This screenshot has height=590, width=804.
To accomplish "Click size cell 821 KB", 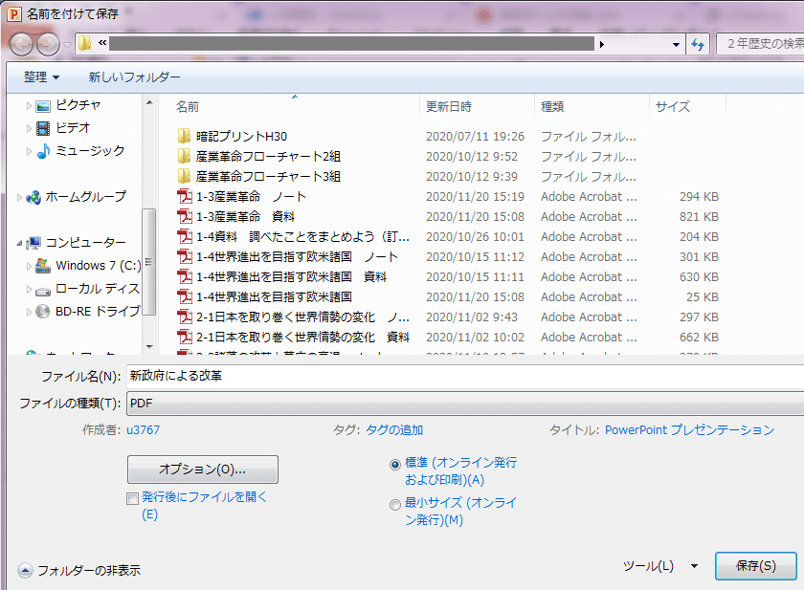I will coord(699,217).
